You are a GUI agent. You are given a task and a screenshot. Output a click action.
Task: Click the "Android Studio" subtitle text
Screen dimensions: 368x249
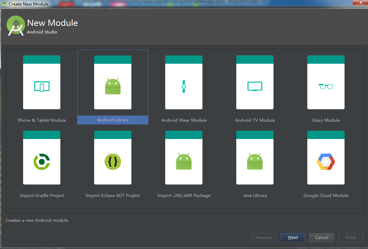[x=42, y=32]
